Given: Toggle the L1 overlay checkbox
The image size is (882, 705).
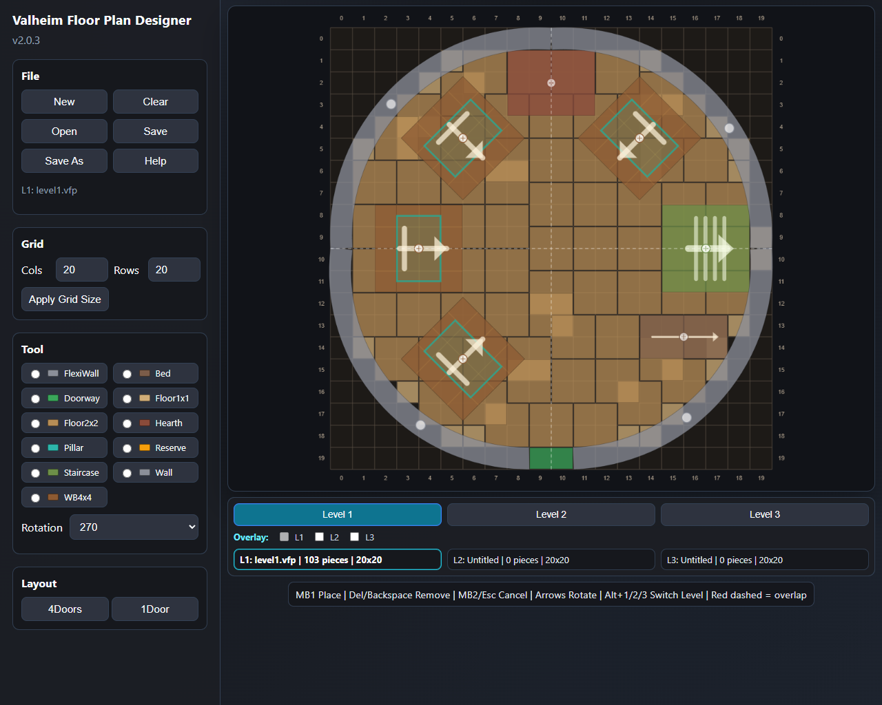Looking at the screenshot, I should pos(285,537).
